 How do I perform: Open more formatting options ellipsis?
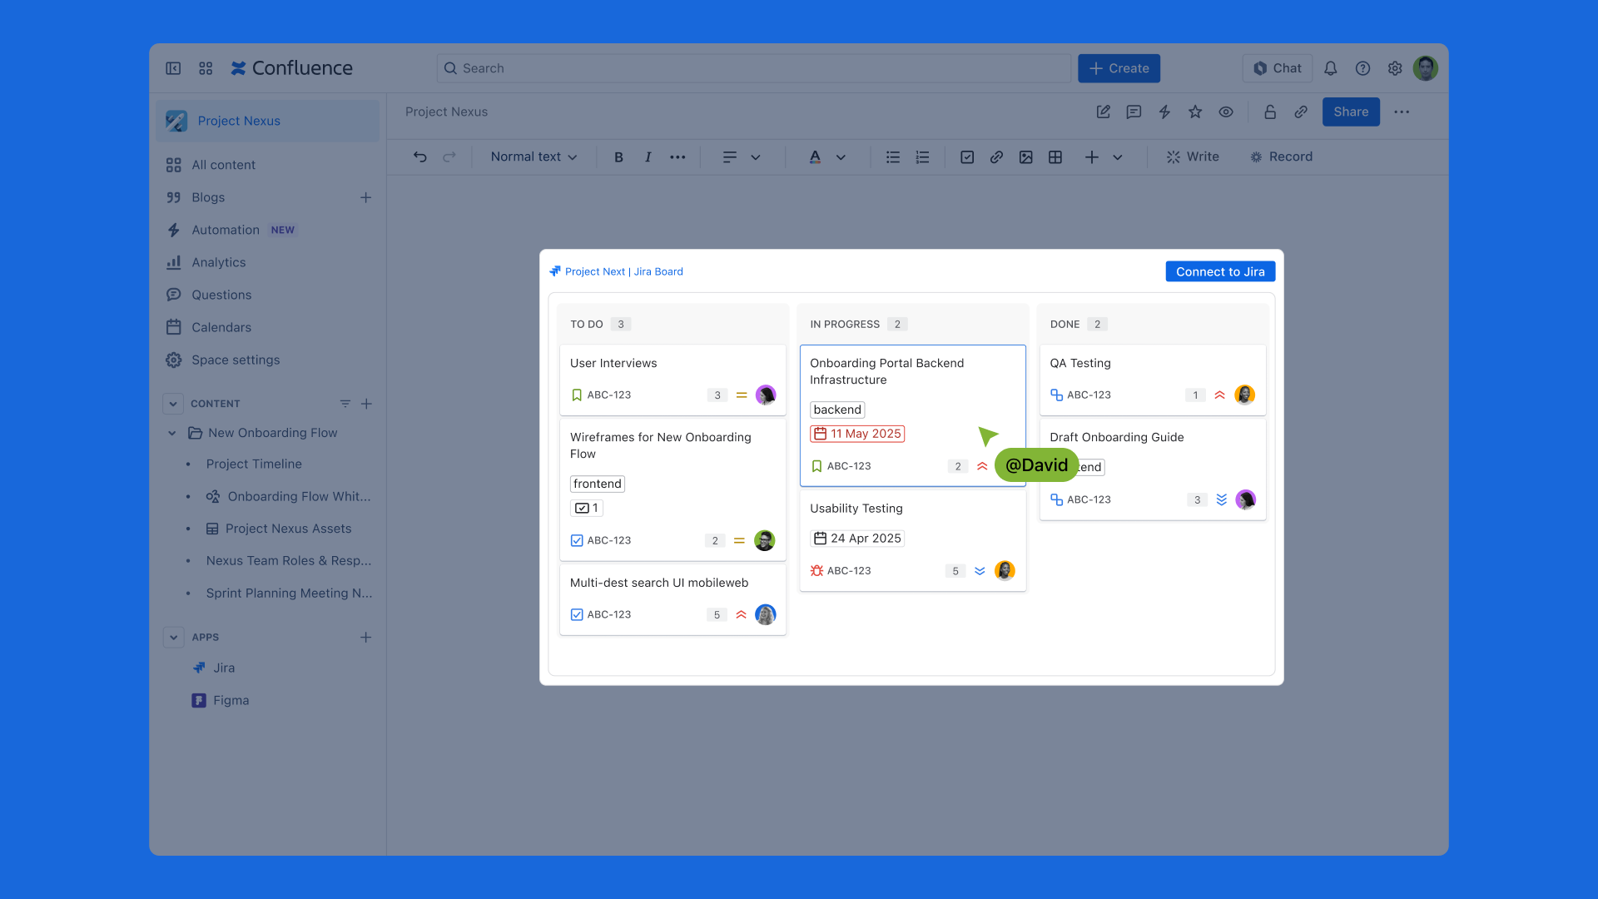click(677, 156)
